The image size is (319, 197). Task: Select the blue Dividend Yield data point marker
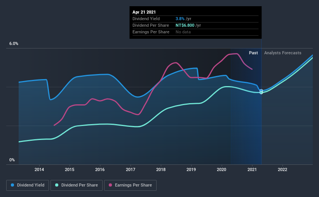coord(261,91)
